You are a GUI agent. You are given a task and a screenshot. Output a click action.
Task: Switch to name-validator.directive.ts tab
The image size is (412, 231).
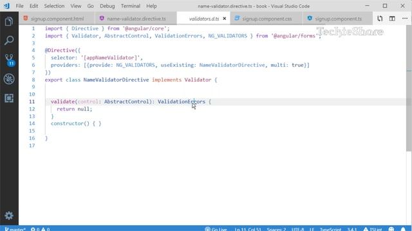click(x=136, y=19)
